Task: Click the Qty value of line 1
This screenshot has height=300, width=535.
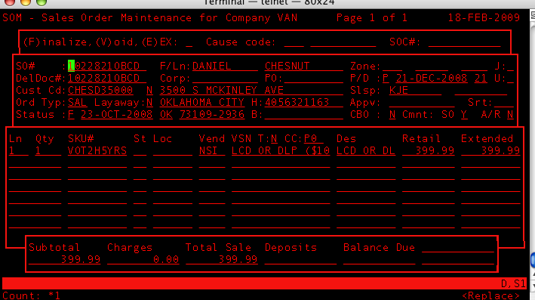Action: point(48,150)
